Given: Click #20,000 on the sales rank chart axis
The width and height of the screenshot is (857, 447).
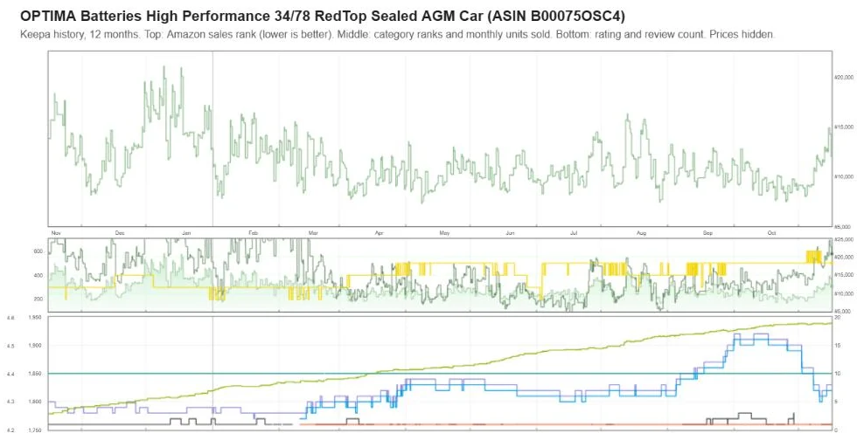Looking at the screenshot, I should [x=843, y=78].
